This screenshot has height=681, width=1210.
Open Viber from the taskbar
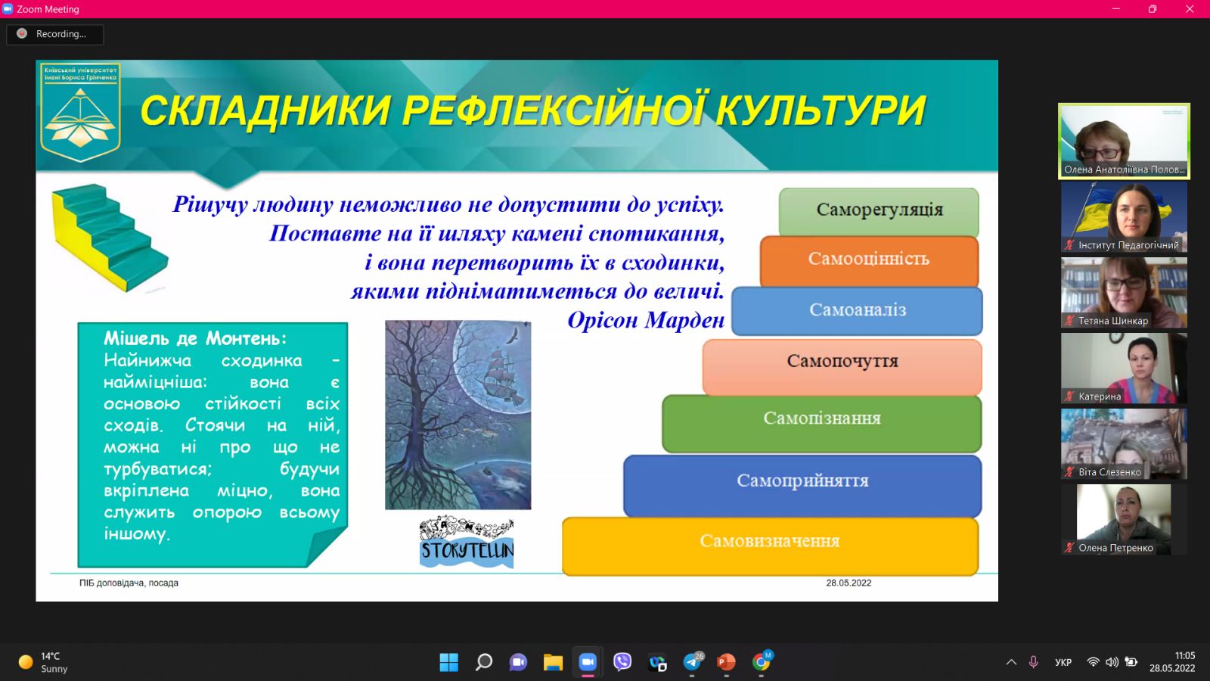coord(622,662)
